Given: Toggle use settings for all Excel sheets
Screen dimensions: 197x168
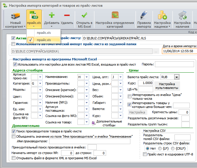Looking at the screenshot, I should [15, 64].
